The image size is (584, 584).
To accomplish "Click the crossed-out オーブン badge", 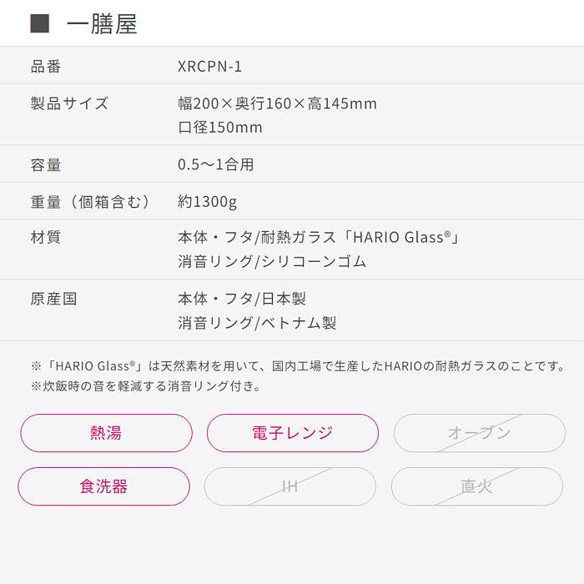I will click(480, 433).
